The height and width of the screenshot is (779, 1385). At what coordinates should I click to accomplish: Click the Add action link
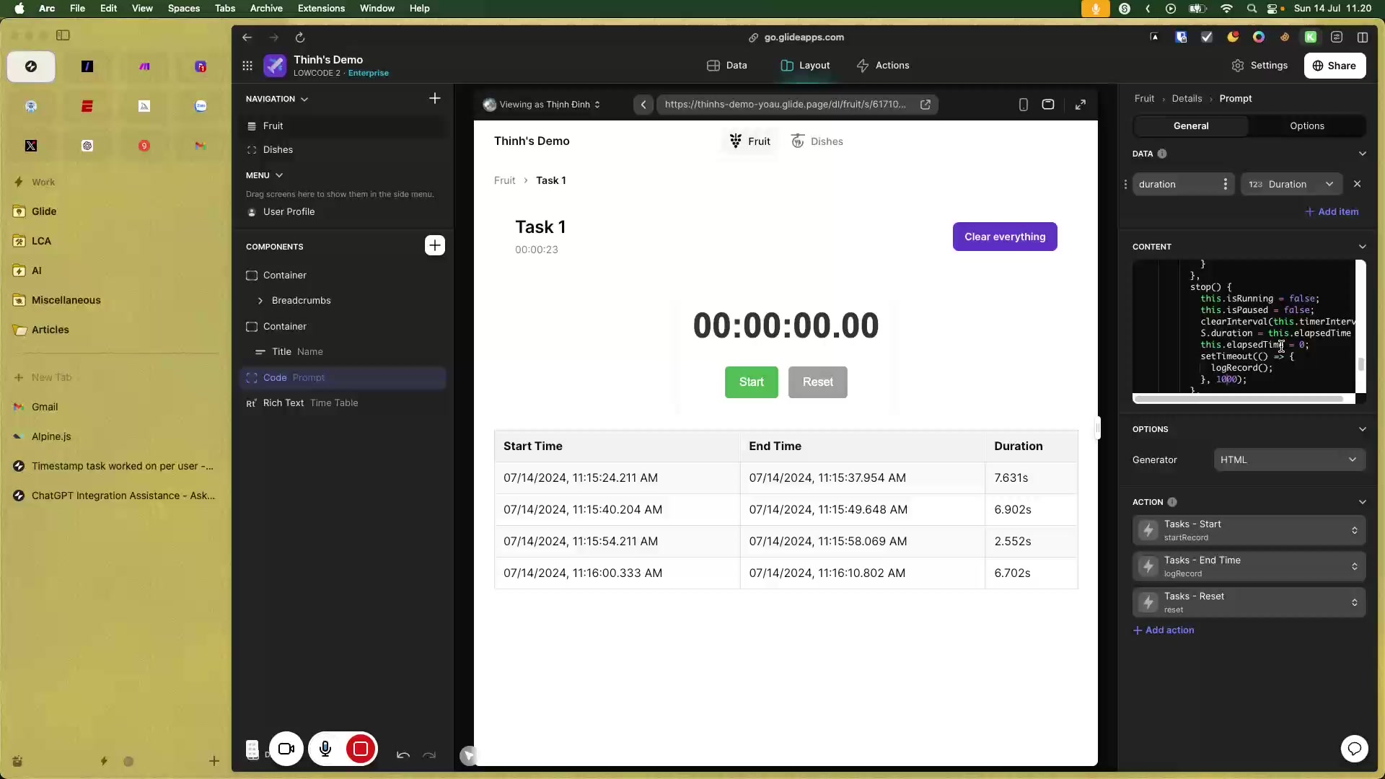pos(1164,630)
